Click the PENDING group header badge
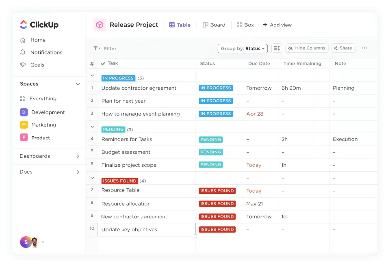The height and width of the screenshot is (267, 390). click(x=113, y=129)
